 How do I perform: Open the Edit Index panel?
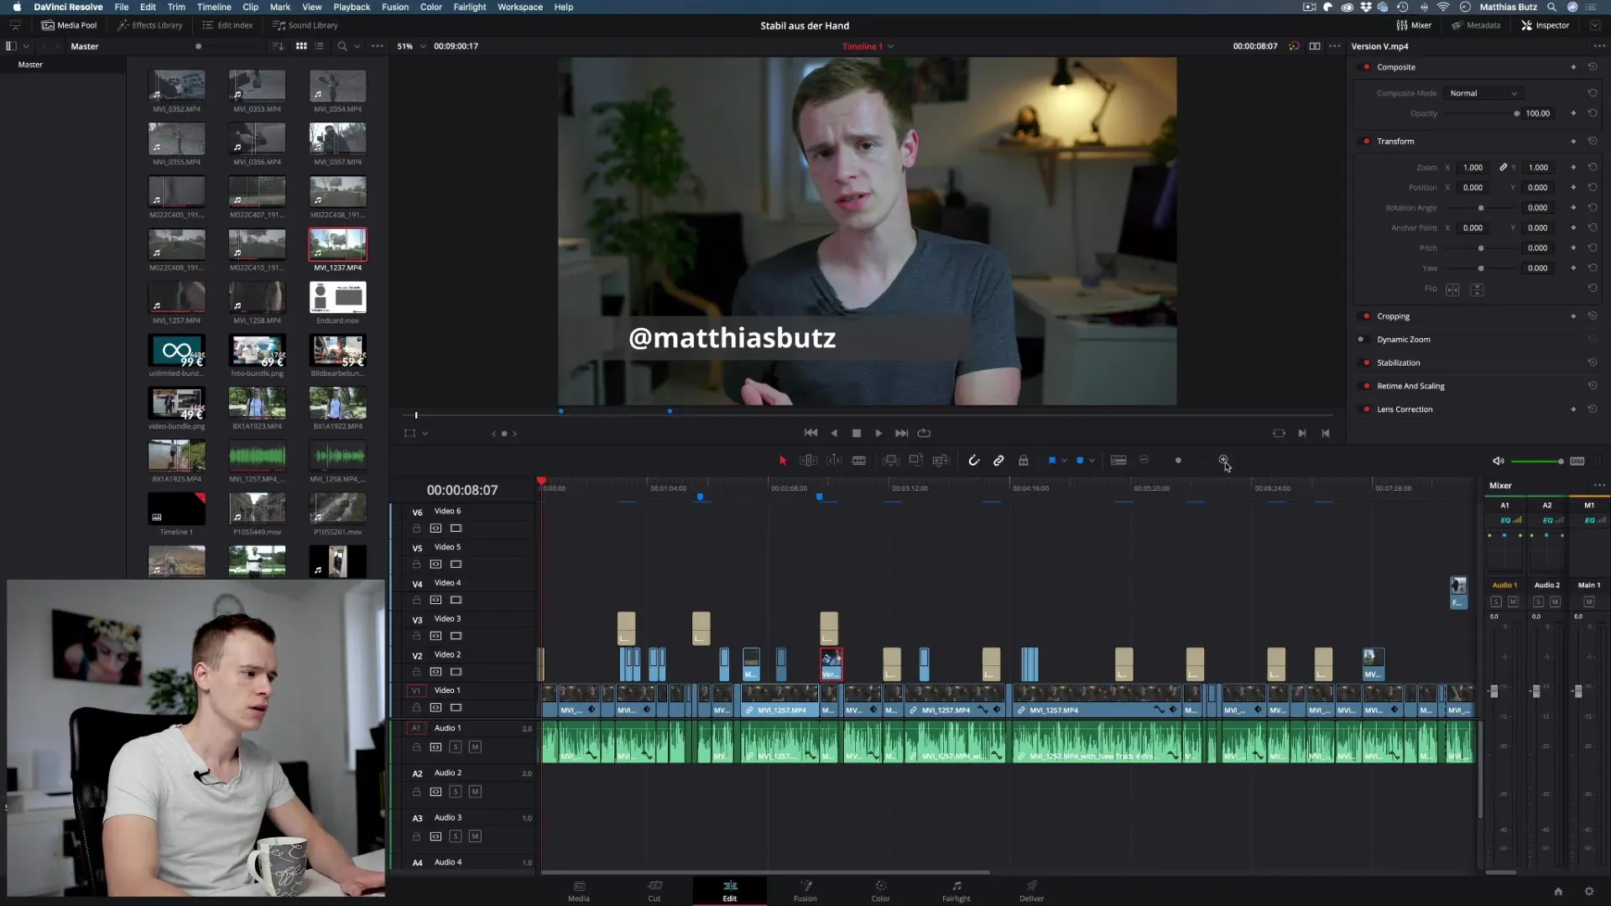click(x=228, y=25)
